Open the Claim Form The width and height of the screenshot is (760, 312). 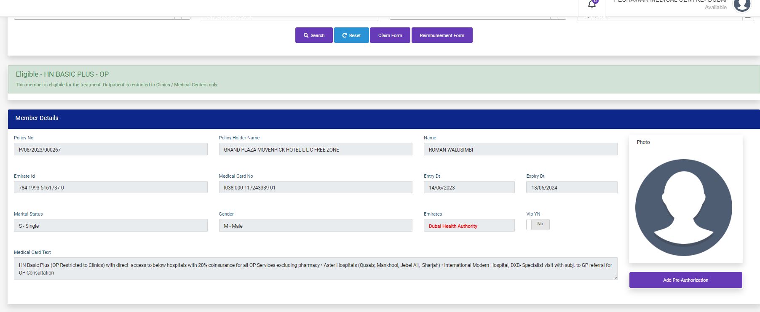(x=390, y=35)
